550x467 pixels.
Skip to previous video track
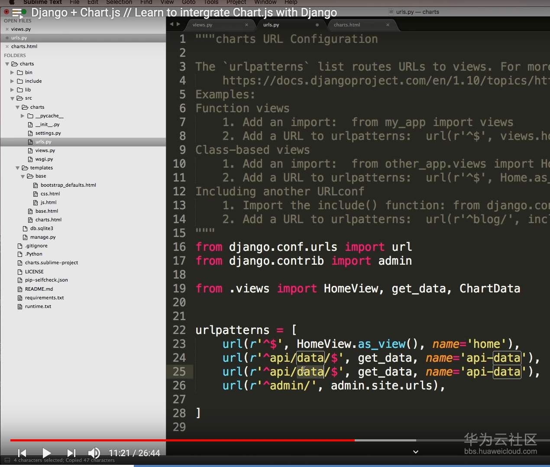click(x=22, y=453)
